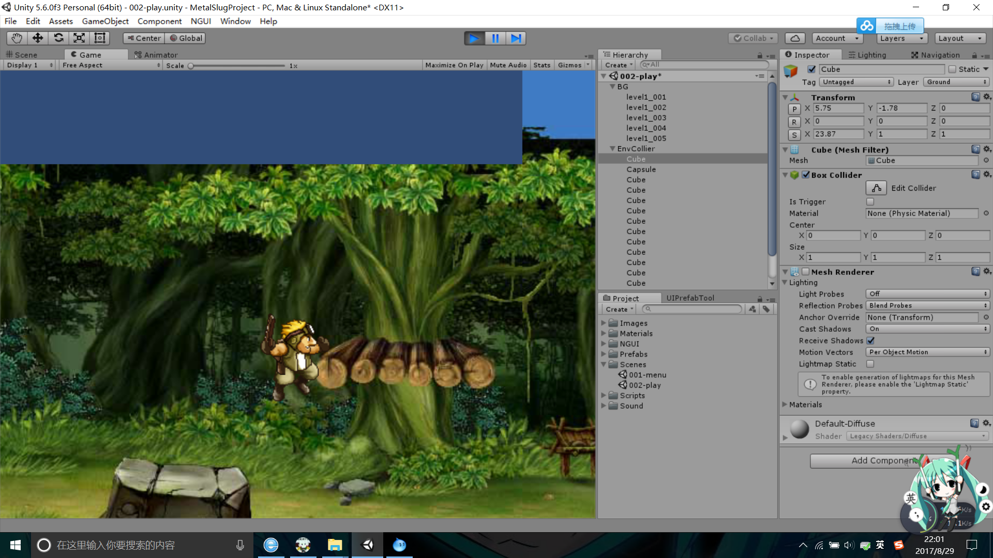Click the Stats button in Game view
The height and width of the screenshot is (558, 993).
541,65
